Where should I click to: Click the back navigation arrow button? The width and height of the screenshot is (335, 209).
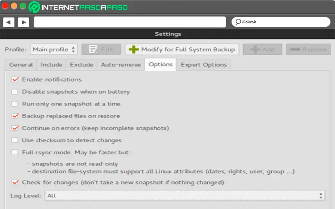coord(9,22)
